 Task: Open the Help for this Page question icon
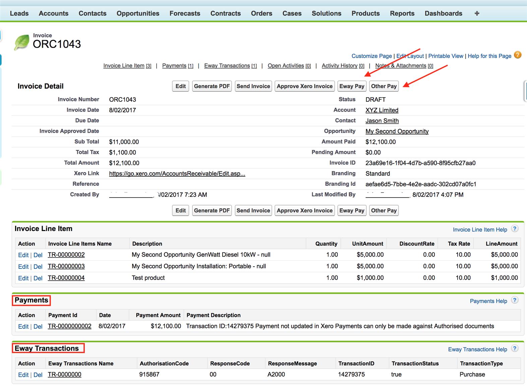pos(518,55)
